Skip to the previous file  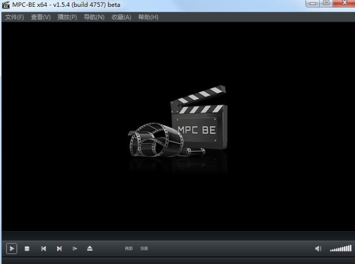pos(44,249)
